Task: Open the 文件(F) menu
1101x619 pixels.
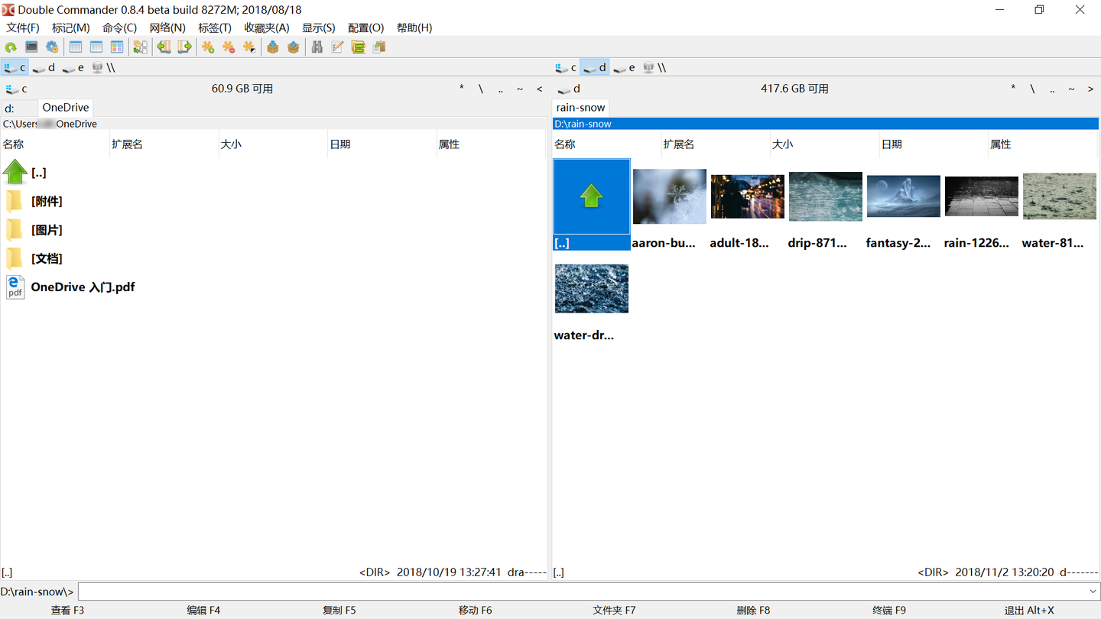Action: coord(23,28)
